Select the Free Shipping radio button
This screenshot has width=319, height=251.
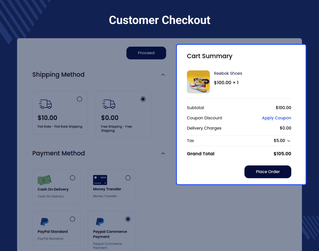143,99
